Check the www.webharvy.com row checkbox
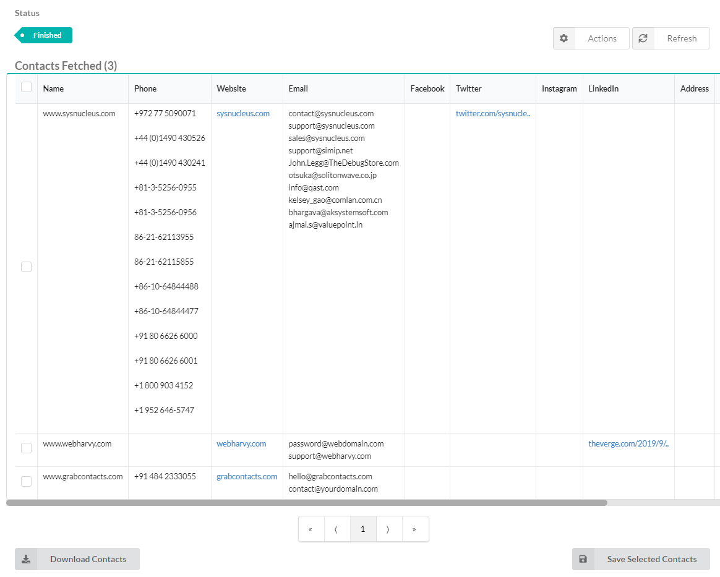 pos(26,448)
